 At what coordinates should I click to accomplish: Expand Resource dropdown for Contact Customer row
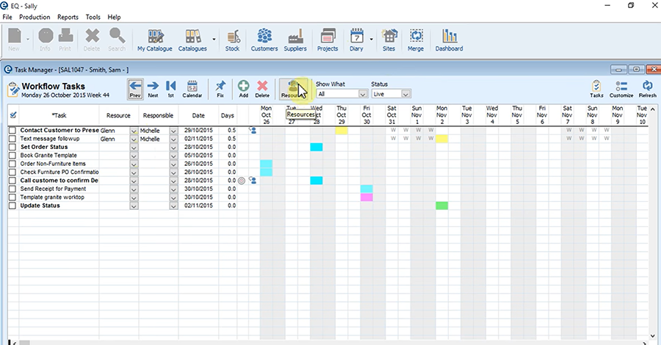[x=134, y=131]
